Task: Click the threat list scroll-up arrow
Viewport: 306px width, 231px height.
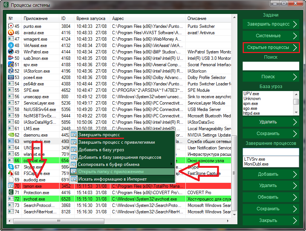Action: tap(296, 94)
